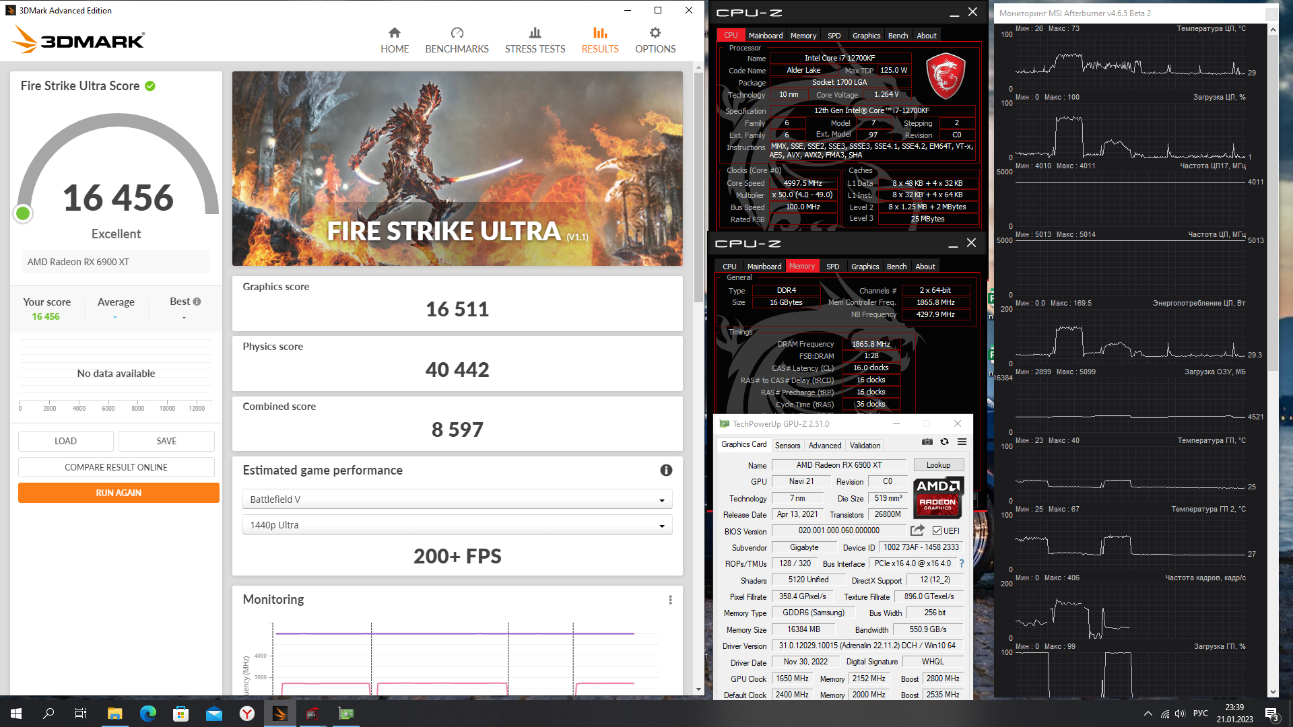Click the PCIe bus interface question mark
1293x727 pixels.
click(x=961, y=564)
